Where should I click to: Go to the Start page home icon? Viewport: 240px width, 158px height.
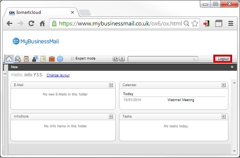tap(9, 59)
